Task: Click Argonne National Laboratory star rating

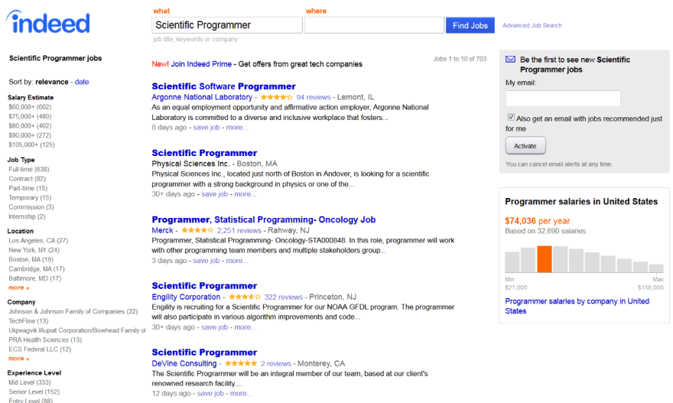Action: [276, 97]
